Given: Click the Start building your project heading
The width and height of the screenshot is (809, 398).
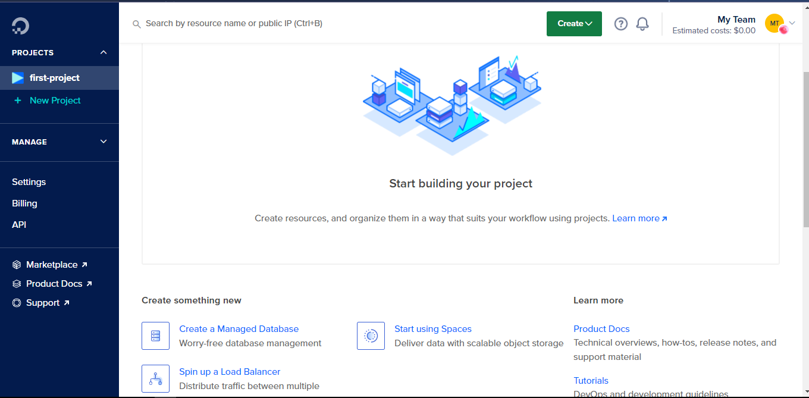Looking at the screenshot, I should [461, 183].
